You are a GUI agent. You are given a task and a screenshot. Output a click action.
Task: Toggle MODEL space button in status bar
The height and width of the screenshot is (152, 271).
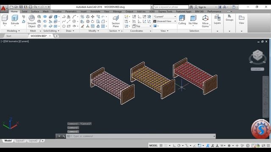[x=153, y=145]
